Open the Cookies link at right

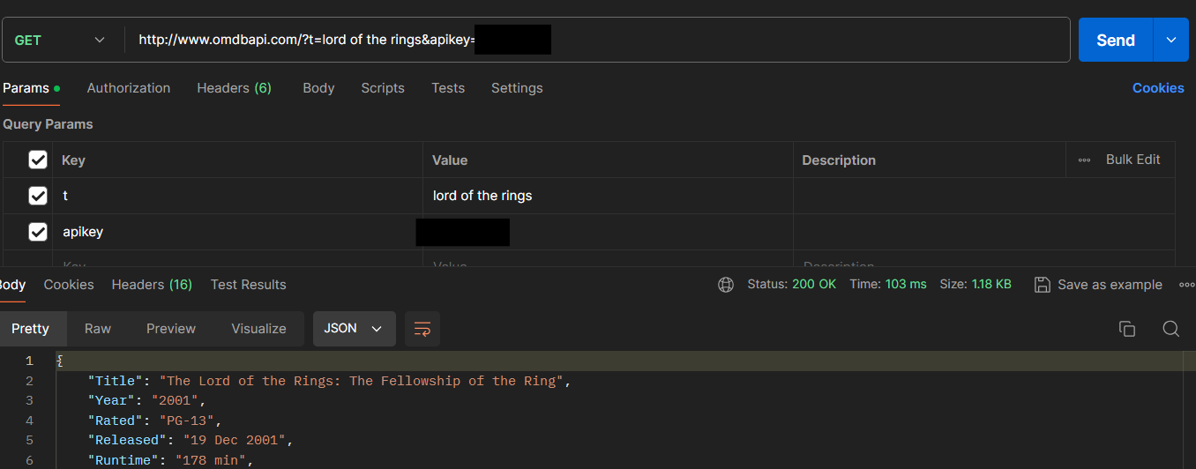(x=1158, y=88)
